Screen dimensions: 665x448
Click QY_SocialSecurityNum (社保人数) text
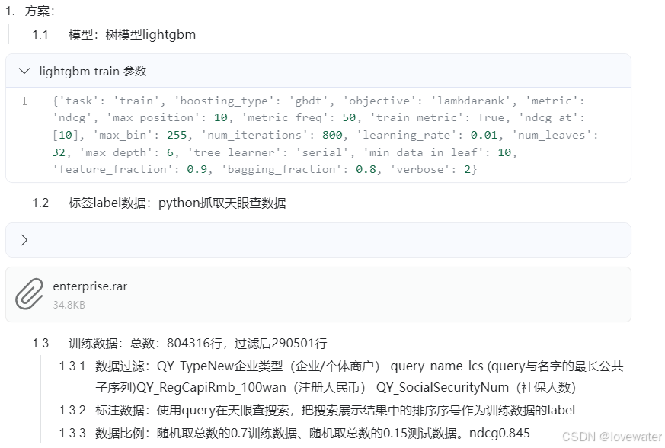click(476, 387)
